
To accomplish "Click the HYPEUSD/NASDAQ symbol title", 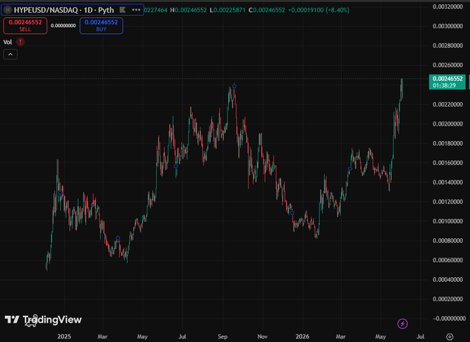I will click(47, 10).
